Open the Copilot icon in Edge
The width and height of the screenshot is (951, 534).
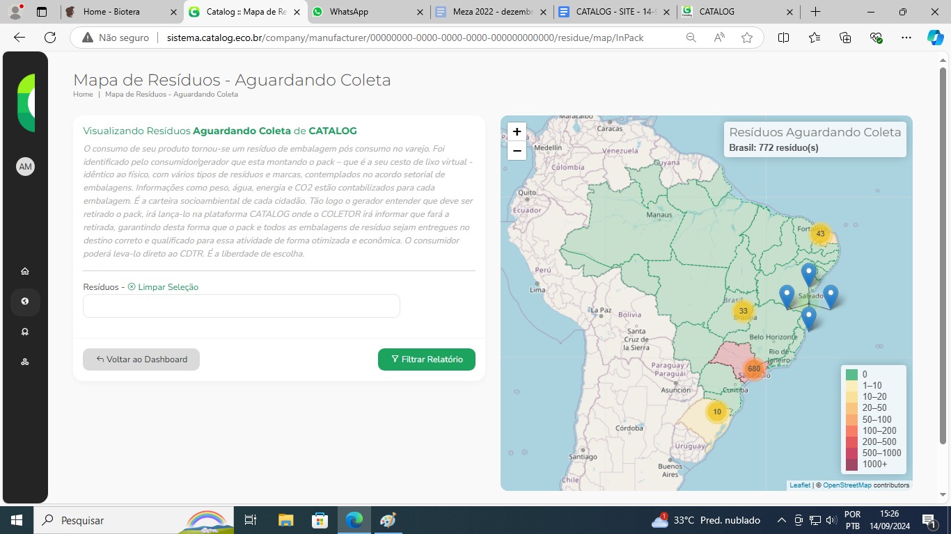click(x=936, y=38)
